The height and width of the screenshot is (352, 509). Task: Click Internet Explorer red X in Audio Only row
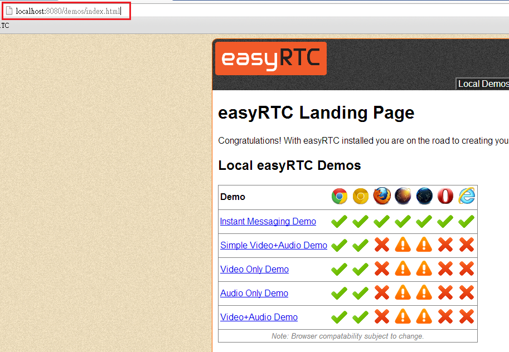467,293
